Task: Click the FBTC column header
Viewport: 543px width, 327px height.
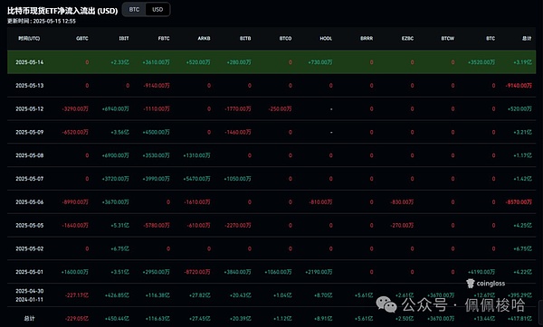Action: point(164,38)
